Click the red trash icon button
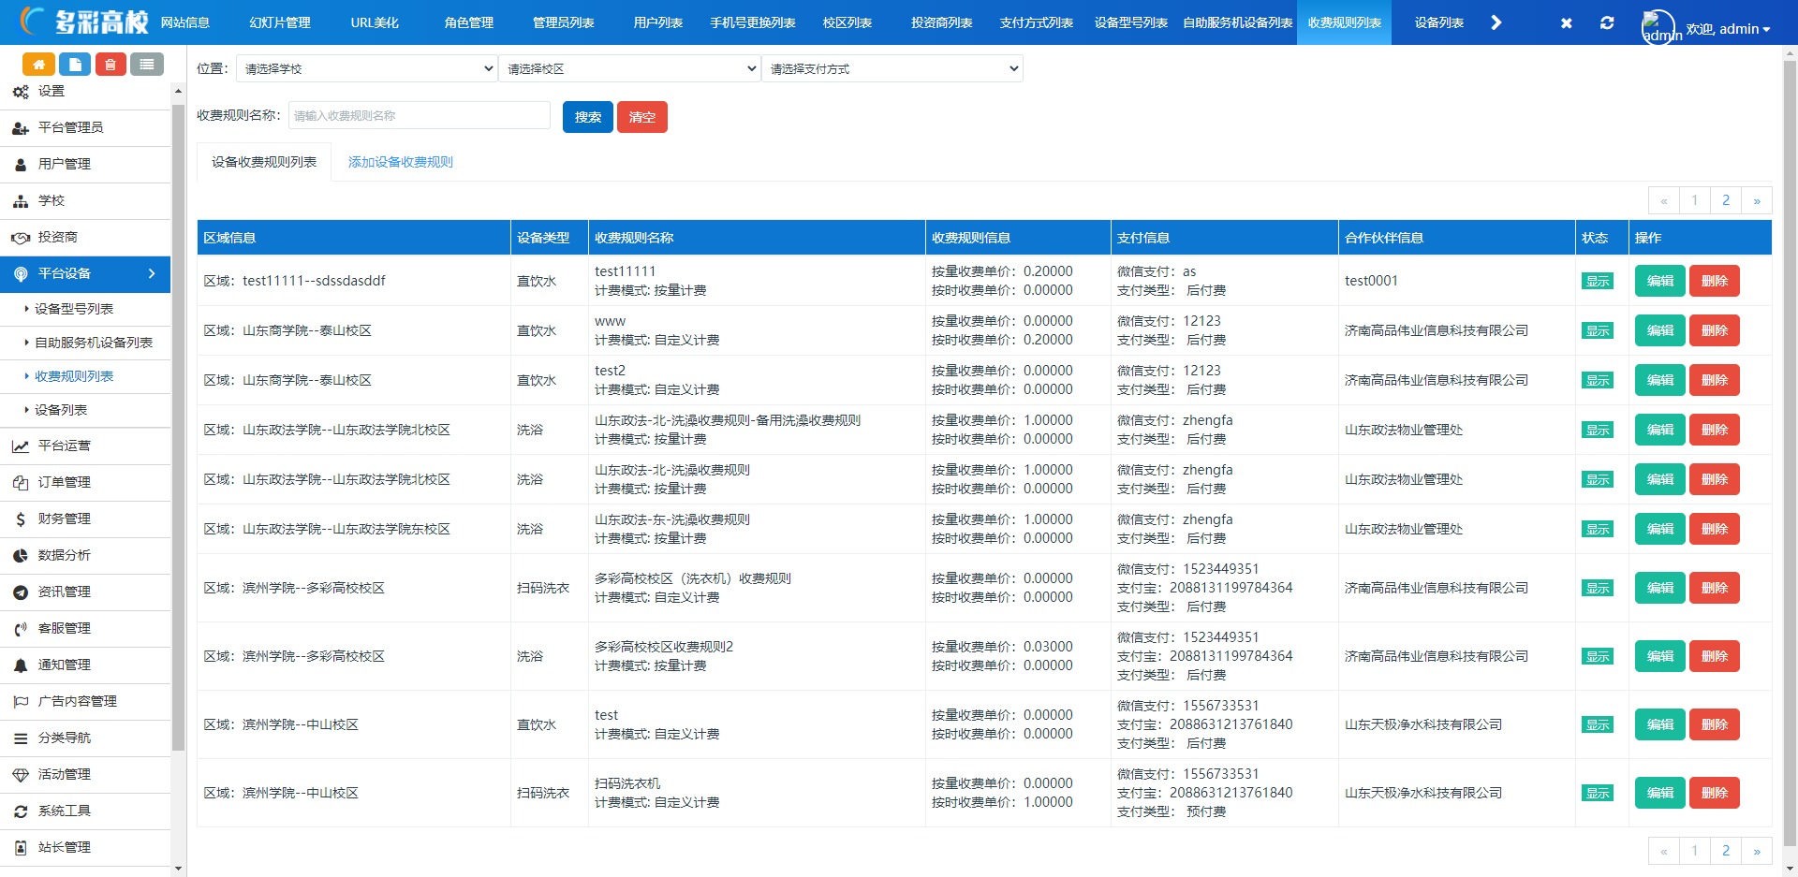 [111, 64]
